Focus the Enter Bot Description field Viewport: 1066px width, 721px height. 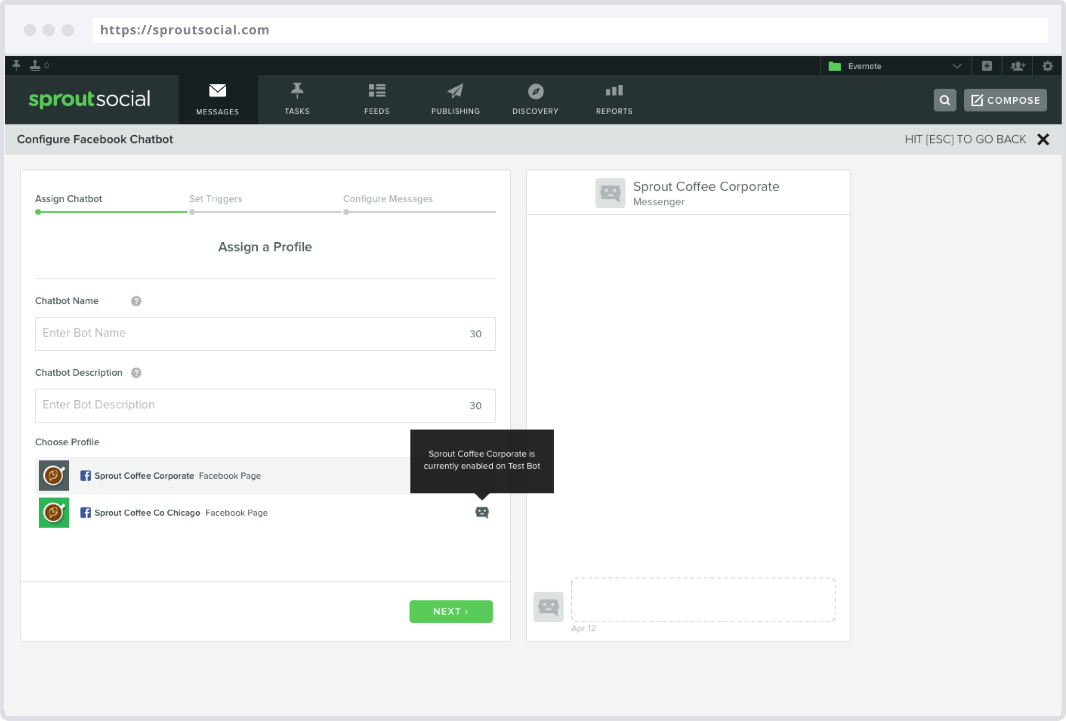(x=265, y=406)
